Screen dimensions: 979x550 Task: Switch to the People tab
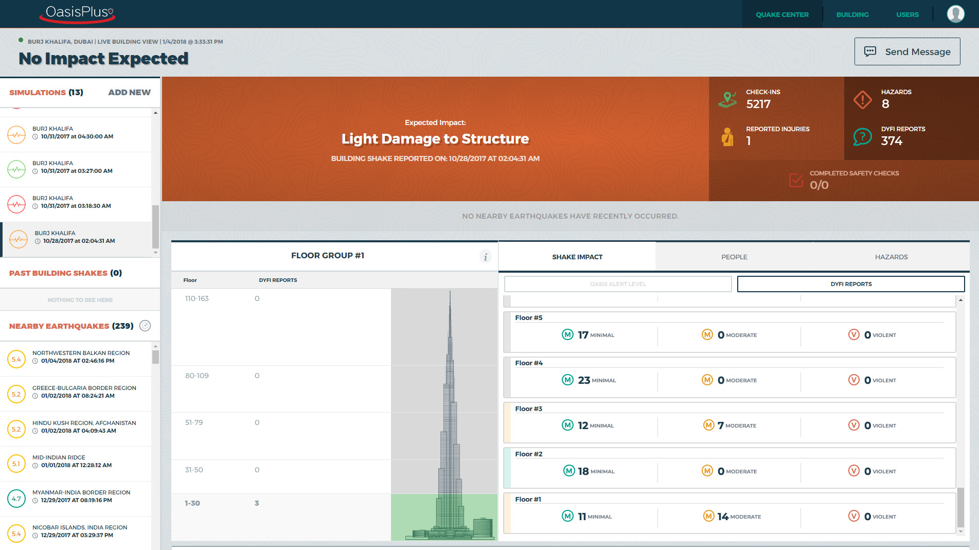tap(734, 257)
